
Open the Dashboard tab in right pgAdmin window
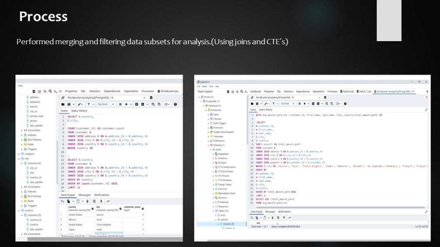click(x=256, y=91)
